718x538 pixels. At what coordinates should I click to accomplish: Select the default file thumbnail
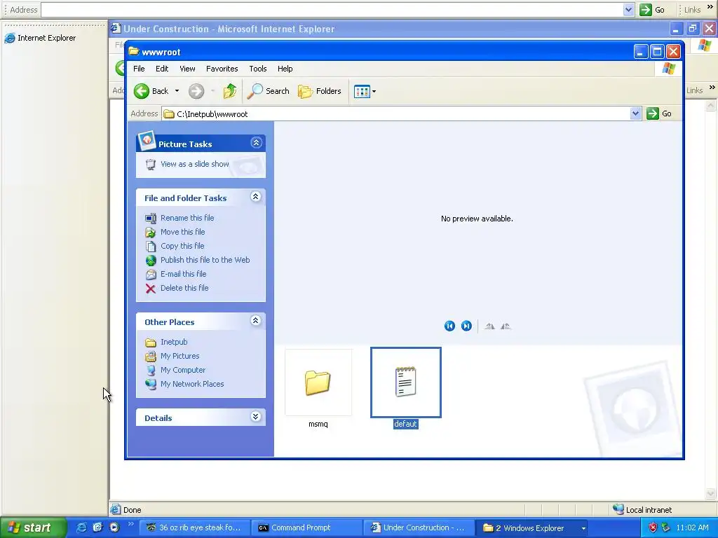[406, 382]
